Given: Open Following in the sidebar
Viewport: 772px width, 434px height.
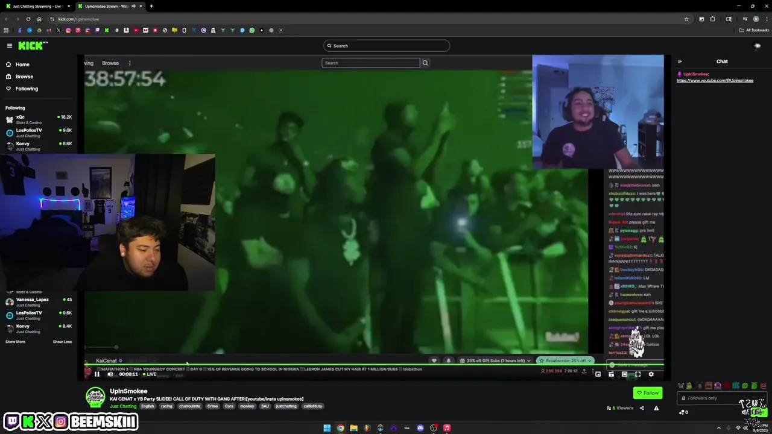Looking at the screenshot, I should [x=27, y=89].
